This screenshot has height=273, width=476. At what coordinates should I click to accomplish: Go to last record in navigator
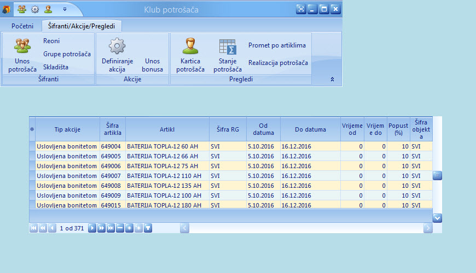(x=111, y=228)
